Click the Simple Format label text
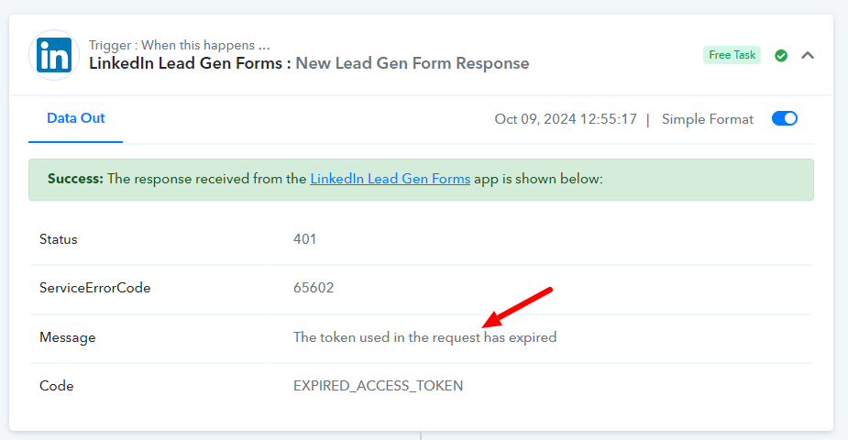Viewport: 848px width, 440px height. click(708, 119)
